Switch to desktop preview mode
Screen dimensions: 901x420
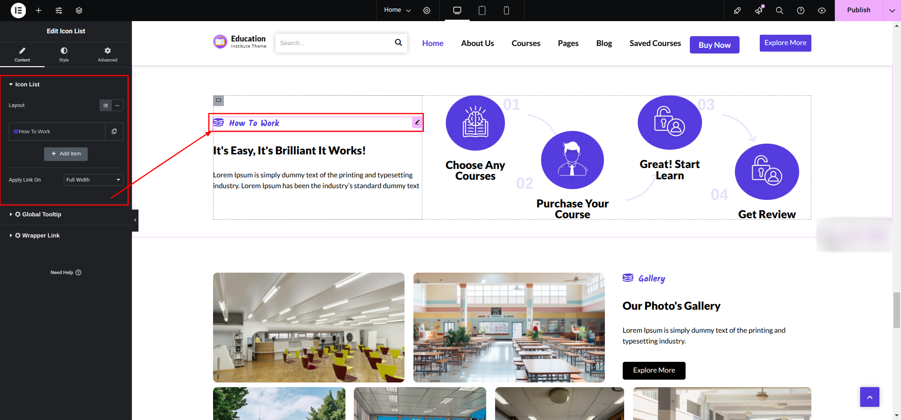[x=457, y=10]
